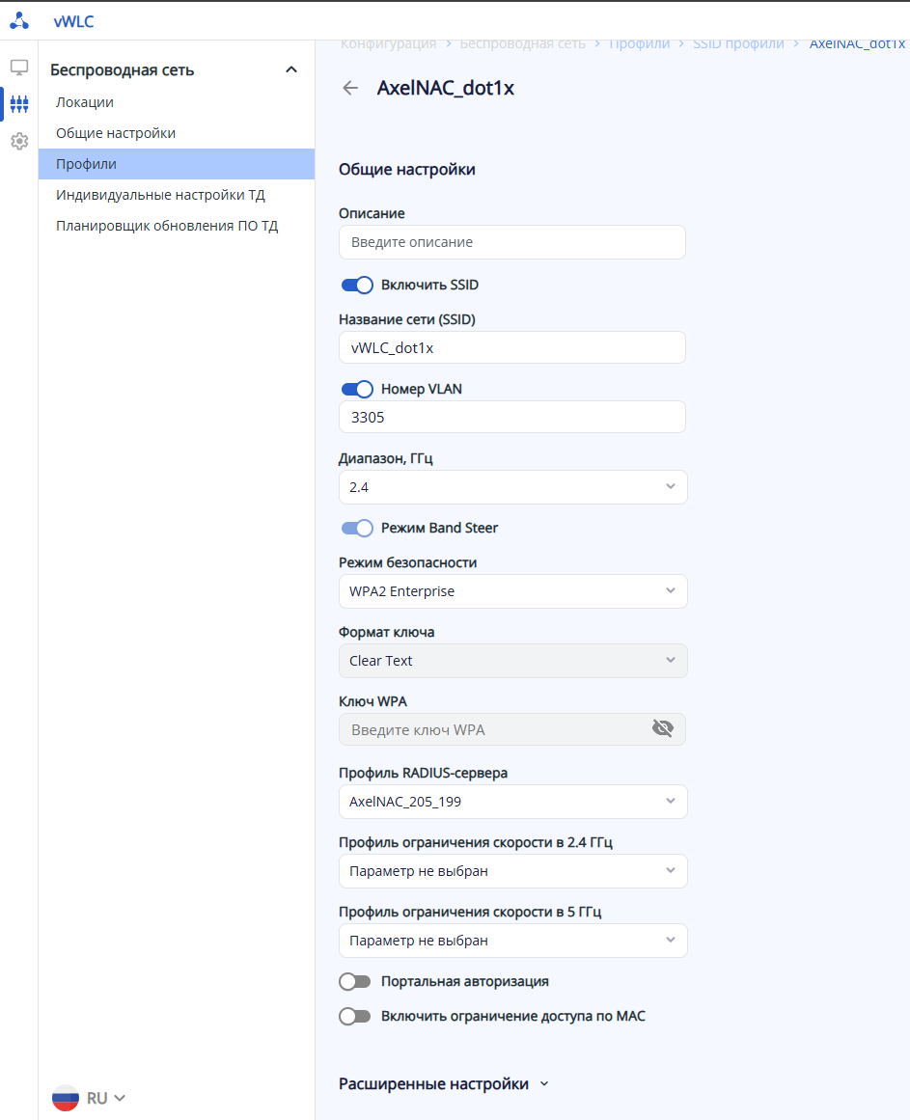Screen dimensions: 910x1120
Task: Open 'Планировщик обновления ПО ТД' link
Action: (x=167, y=227)
